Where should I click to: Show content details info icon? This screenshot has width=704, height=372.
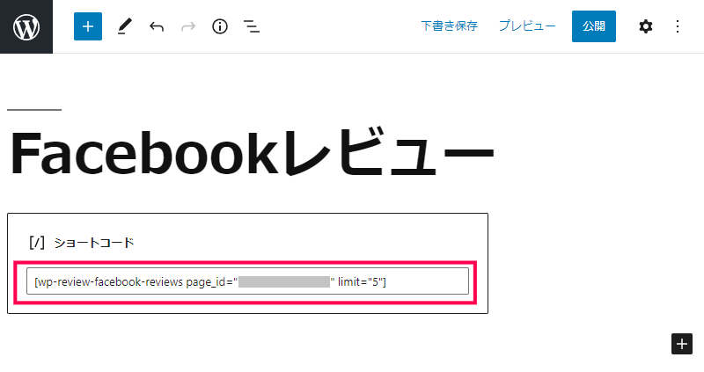[220, 26]
